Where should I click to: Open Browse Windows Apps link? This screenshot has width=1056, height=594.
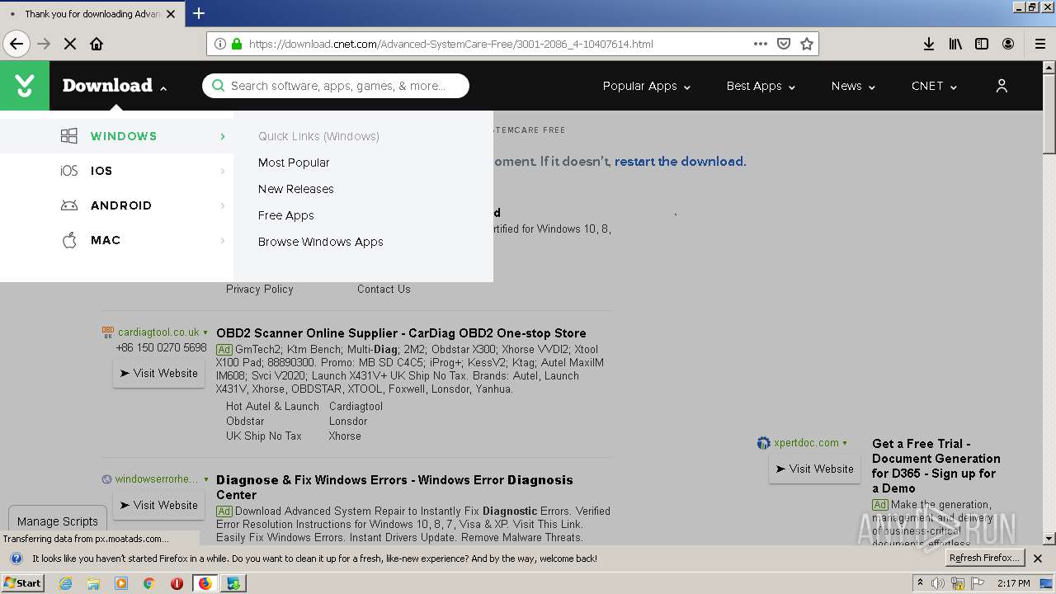point(321,242)
